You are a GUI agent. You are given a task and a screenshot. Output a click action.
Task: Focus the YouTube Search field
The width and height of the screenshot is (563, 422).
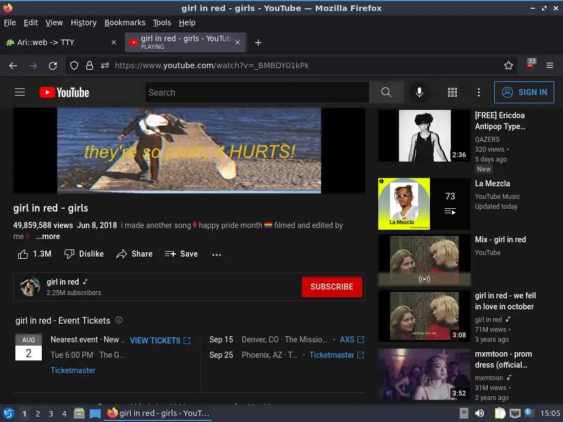(x=257, y=92)
